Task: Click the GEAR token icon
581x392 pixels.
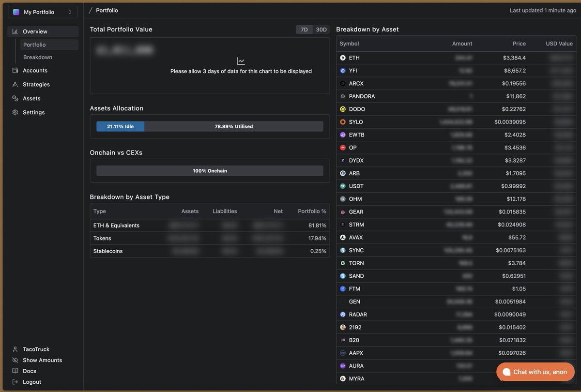Action: (x=343, y=211)
